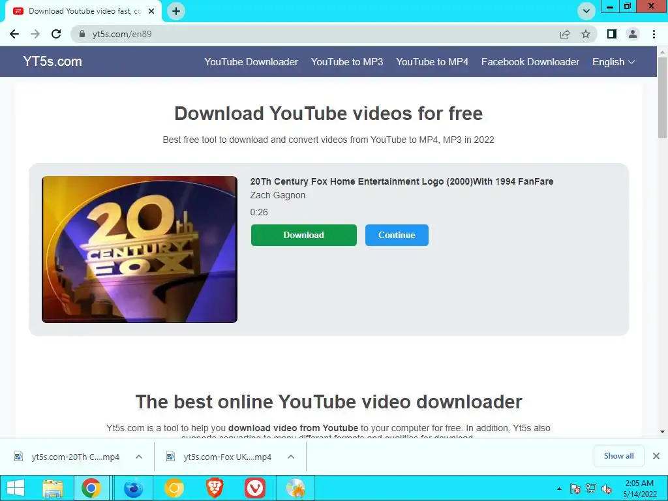Click Show all downloads button
Screen dimensions: 668x501
(618, 456)
